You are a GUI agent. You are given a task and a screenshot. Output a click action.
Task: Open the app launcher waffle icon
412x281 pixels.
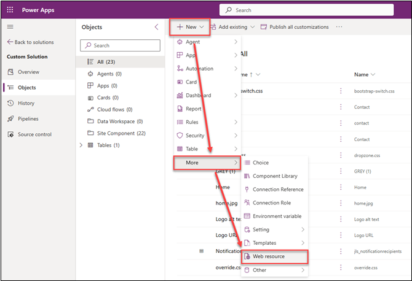tap(10, 10)
